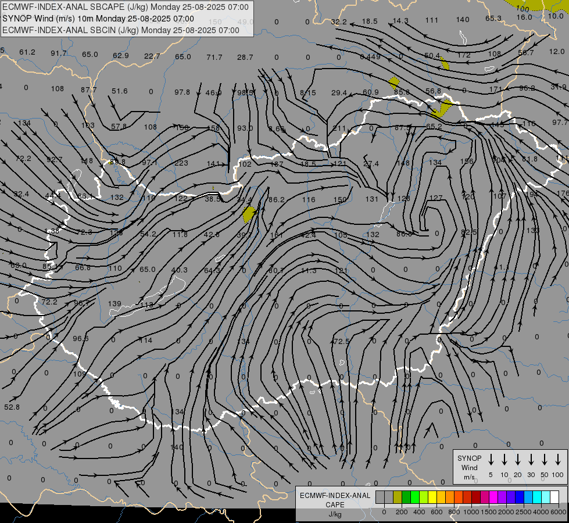
Task: Click the grid value 41.1 on the map
Action: [502, 267]
